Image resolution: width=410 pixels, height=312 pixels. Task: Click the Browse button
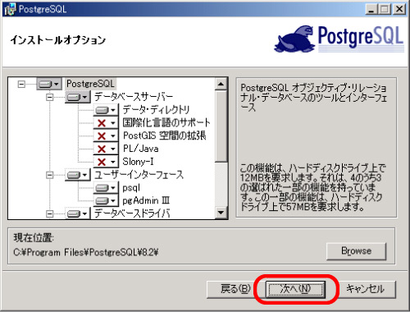coord(356,251)
